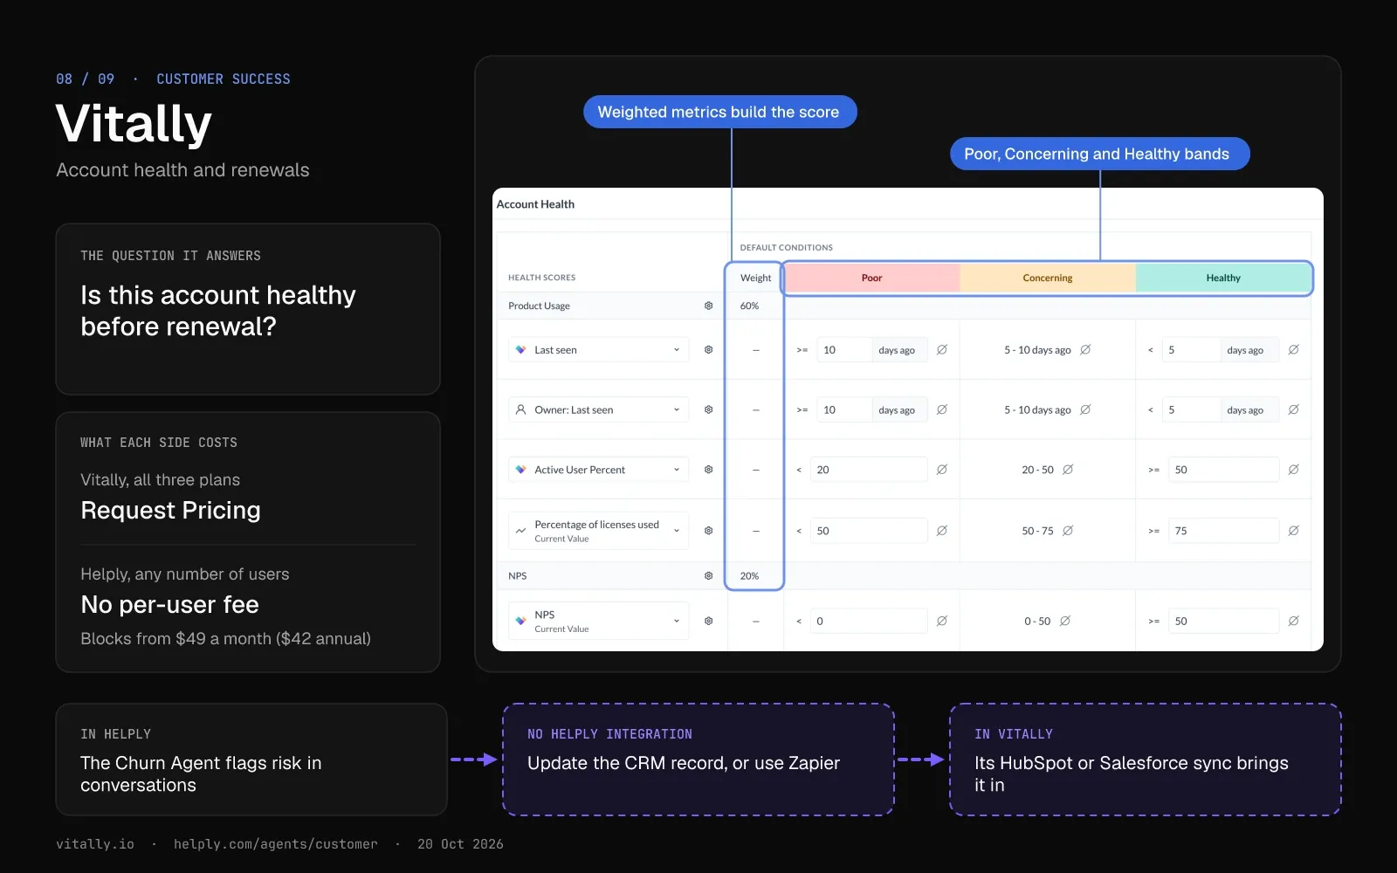1397x873 pixels.
Task: Clear the NPS Healthy 50 condition
Action: (x=1294, y=621)
